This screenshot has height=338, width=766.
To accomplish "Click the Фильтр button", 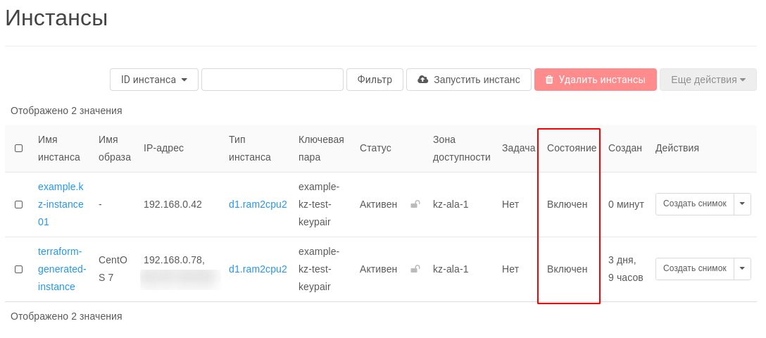I will [375, 80].
